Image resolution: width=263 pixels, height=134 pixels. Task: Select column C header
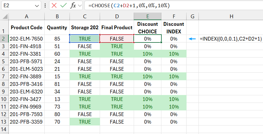84,16
